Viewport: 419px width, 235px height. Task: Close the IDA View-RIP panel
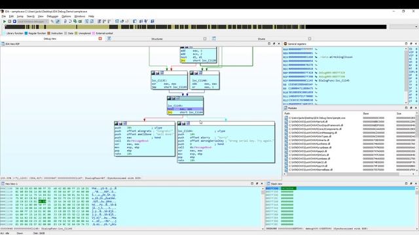(x=279, y=44)
